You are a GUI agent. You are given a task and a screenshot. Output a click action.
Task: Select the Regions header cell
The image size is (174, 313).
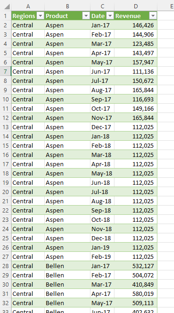(28, 16)
